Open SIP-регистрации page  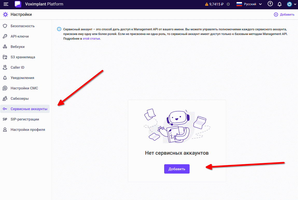(25, 119)
